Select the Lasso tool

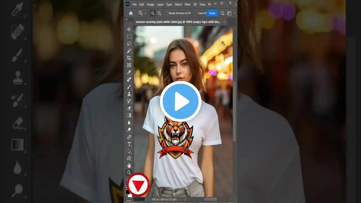point(129,43)
